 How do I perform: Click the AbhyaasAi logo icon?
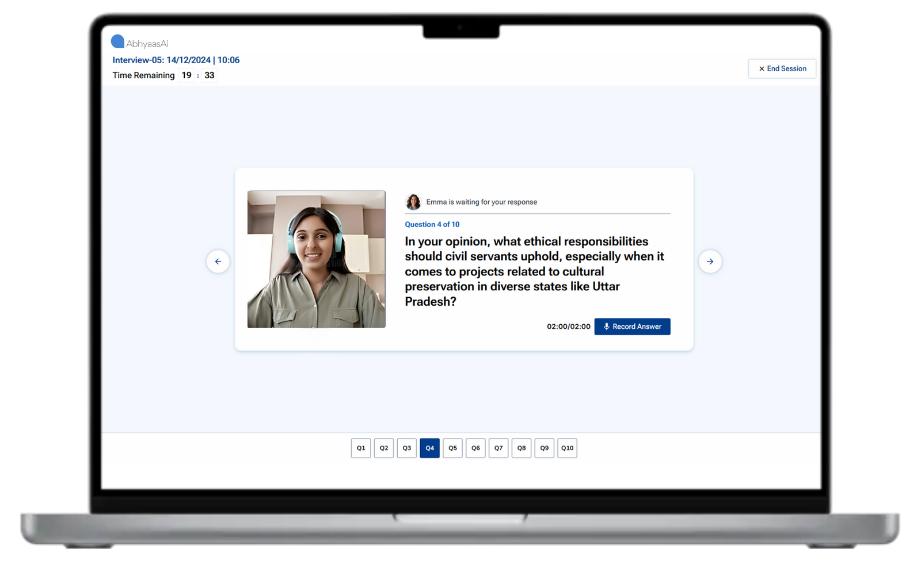coord(117,41)
